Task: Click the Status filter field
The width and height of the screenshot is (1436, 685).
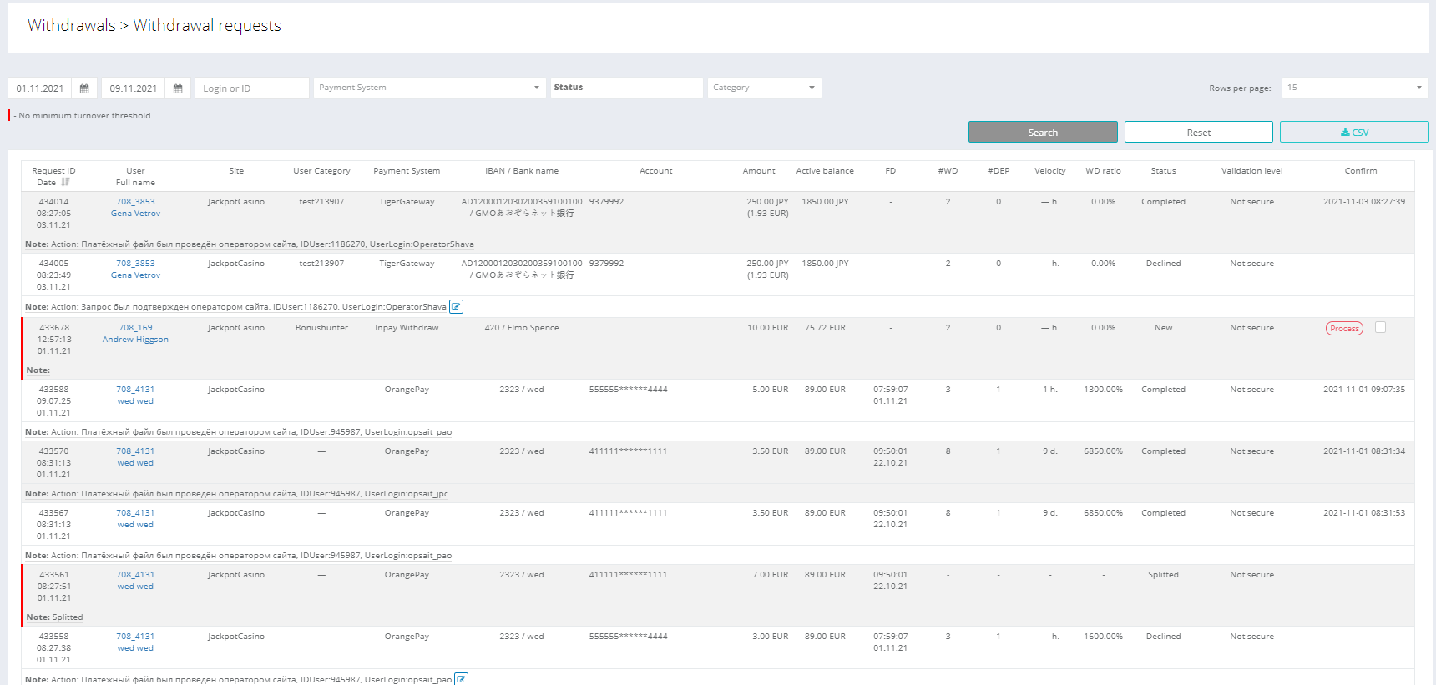Action: pos(626,88)
